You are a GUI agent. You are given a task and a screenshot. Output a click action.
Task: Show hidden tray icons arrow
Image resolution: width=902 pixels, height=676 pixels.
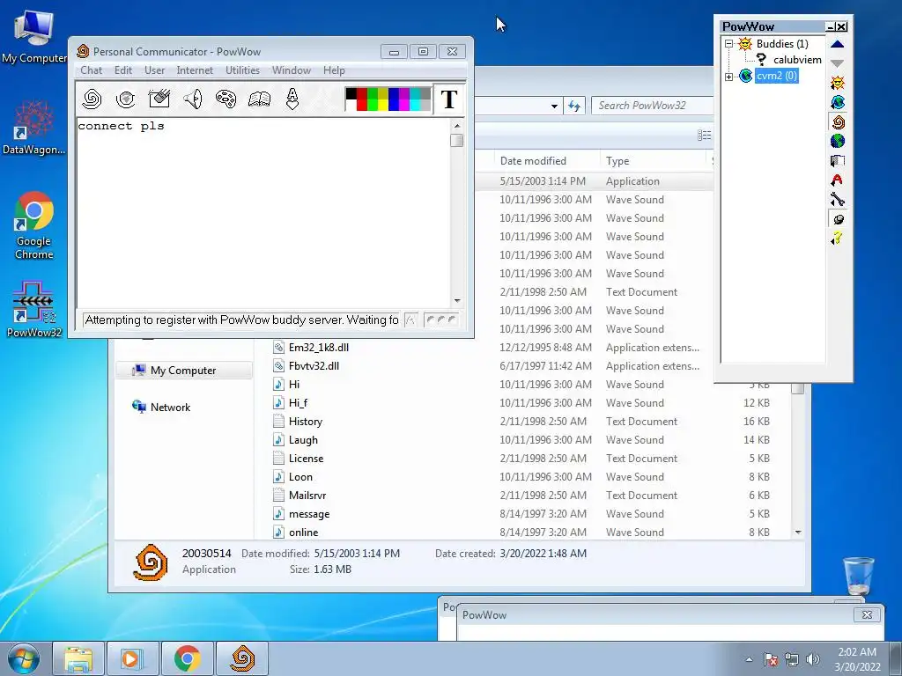pos(749,659)
